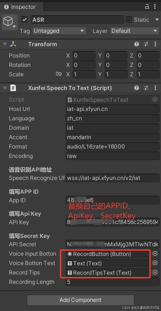Image resolution: width=161 pixels, height=311 pixels.
Task: Click the Position Y field
Action: tap(116, 56)
